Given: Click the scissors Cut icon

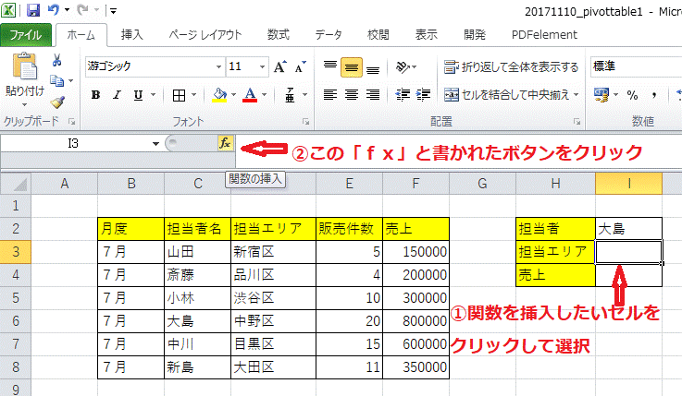Looking at the screenshot, I should (57, 61).
